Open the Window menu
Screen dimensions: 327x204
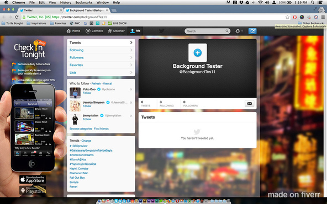[102, 3]
